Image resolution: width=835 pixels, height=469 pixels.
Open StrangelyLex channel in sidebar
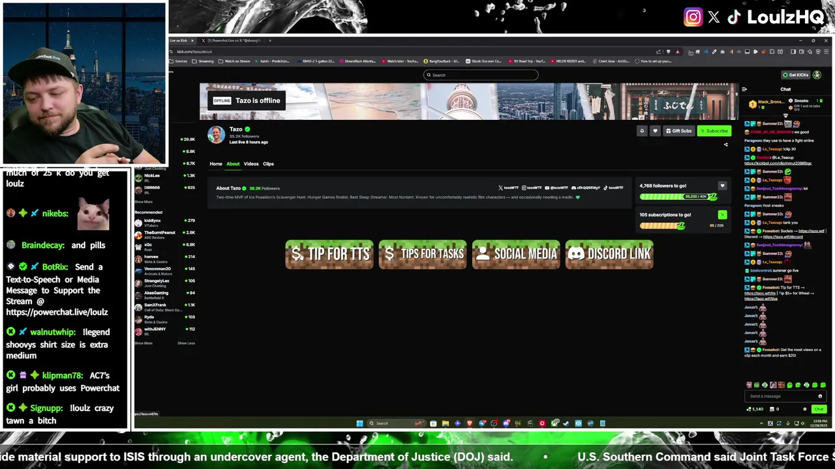pyautogui.click(x=165, y=283)
